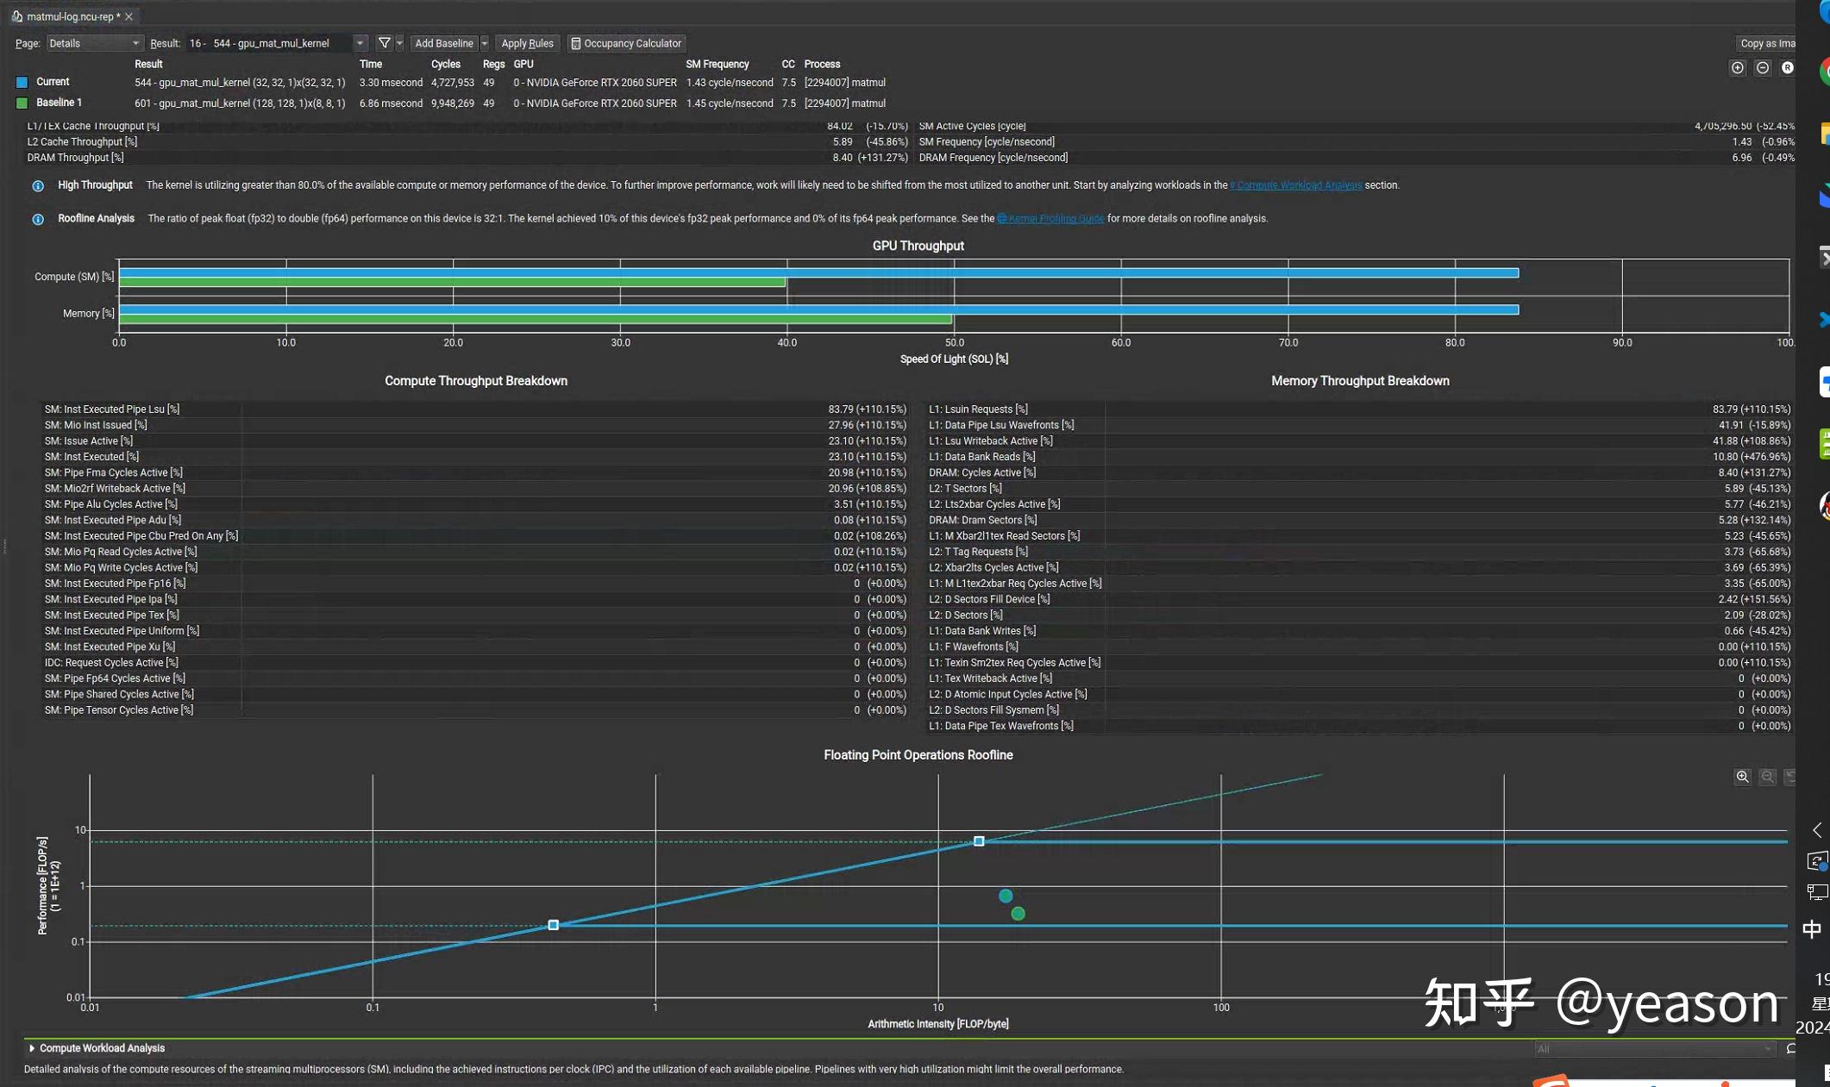Click the Windows update tray icon
This screenshot has height=1087, width=1830.
click(1816, 862)
